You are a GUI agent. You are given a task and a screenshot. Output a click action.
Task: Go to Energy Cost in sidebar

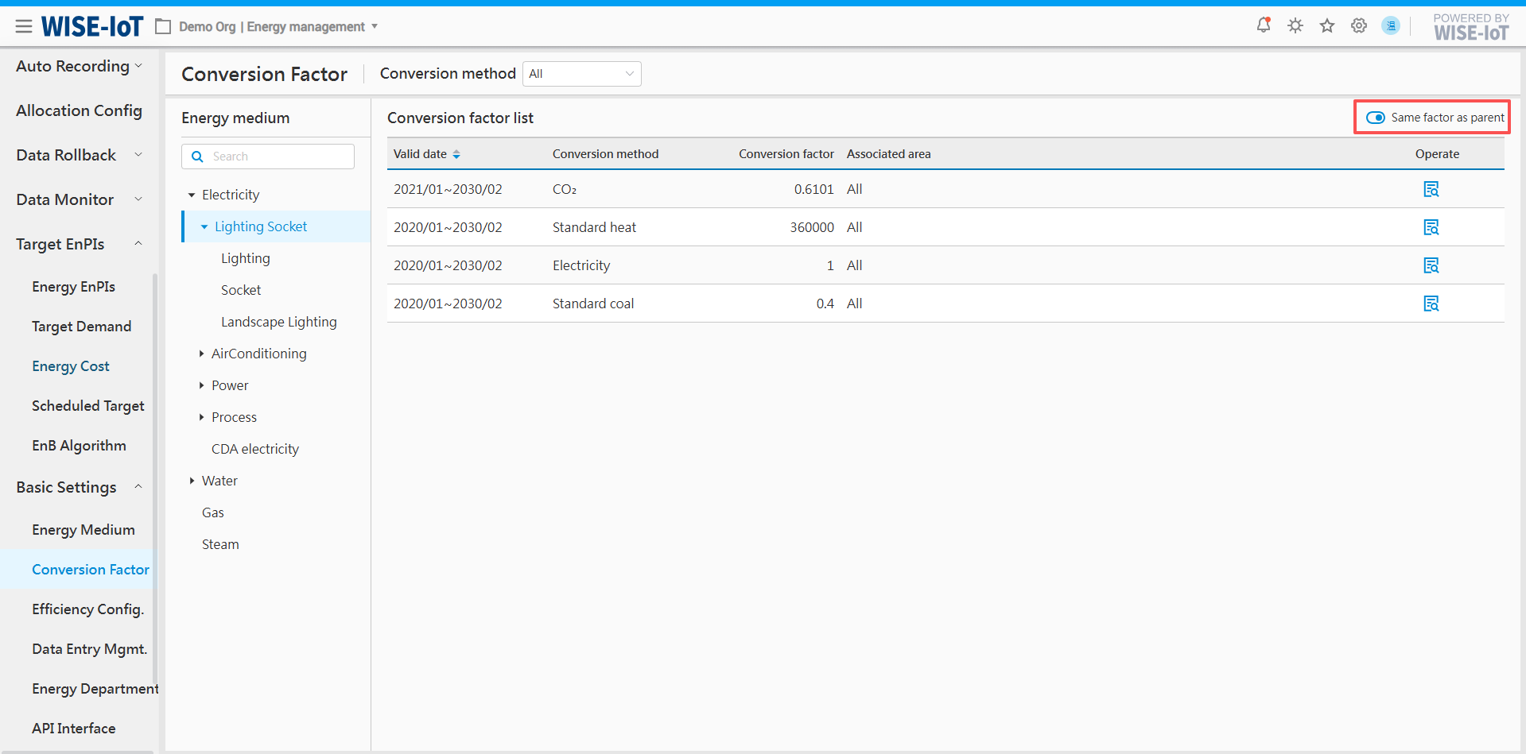coord(71,366)
